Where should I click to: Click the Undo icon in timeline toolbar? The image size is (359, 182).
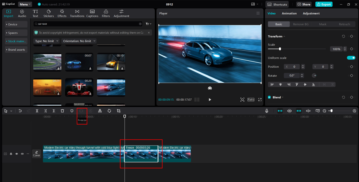20,111
